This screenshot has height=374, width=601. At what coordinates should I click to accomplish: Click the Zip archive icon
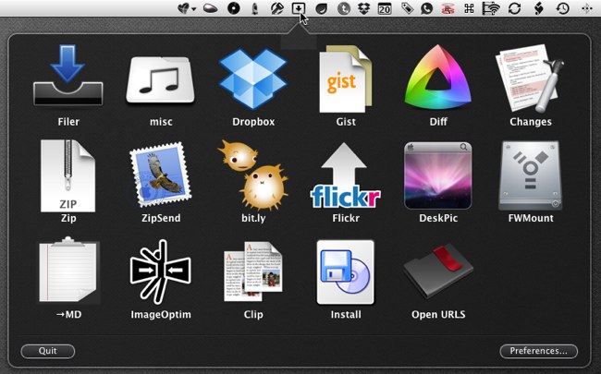point(67,175)
